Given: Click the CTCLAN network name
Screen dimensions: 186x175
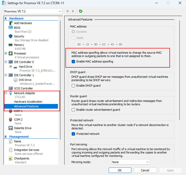Looking at the screenshot, I should point(20,97).
